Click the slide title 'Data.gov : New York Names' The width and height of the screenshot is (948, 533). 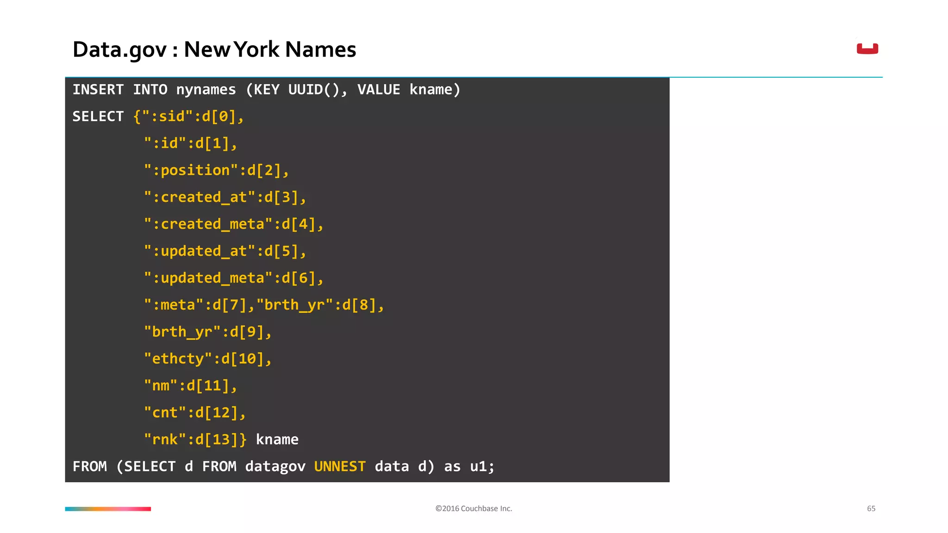214,50
